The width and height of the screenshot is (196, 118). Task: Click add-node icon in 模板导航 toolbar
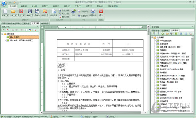154,33
